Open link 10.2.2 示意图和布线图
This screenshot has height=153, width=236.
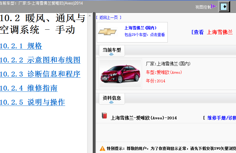coord(40,60)
